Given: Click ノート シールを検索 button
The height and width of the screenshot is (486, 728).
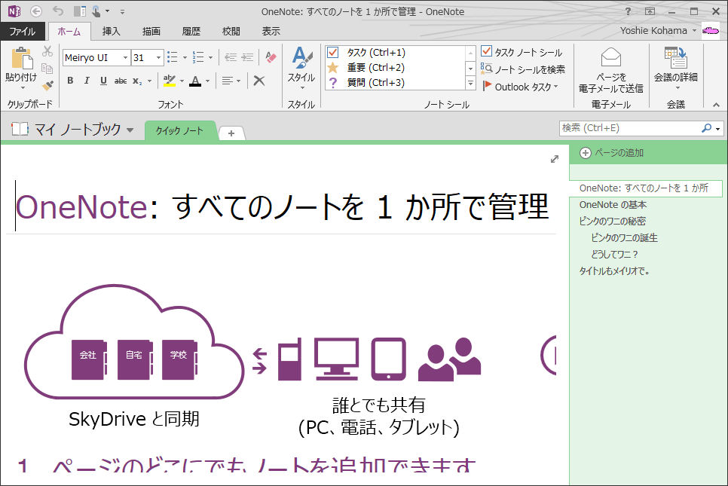Looking at the screenshot, I should (523, 69).
